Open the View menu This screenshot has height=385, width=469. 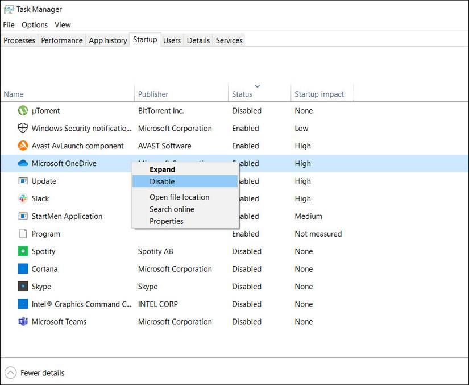click(x=63, y=25)
